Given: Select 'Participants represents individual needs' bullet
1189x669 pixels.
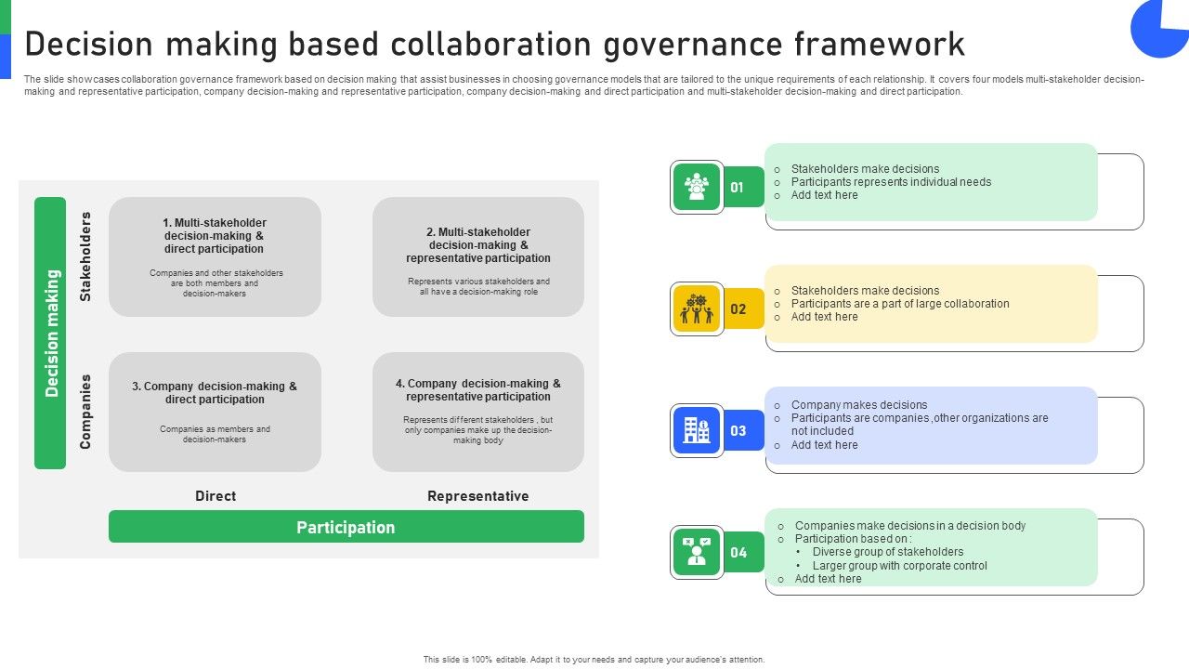Looking at the screenshot, I should coord(891,182).
